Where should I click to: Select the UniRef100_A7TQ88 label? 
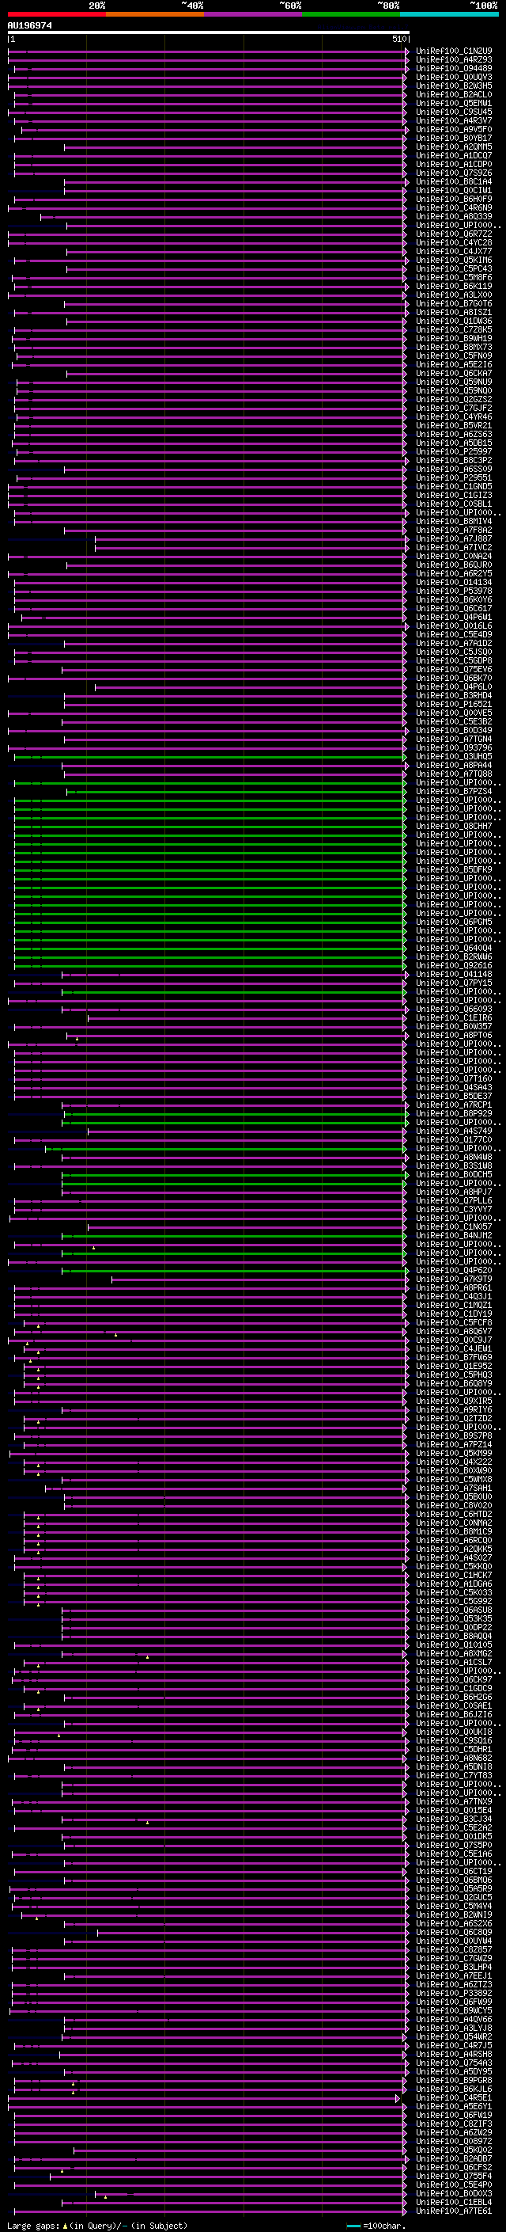(x=454, y=774)
